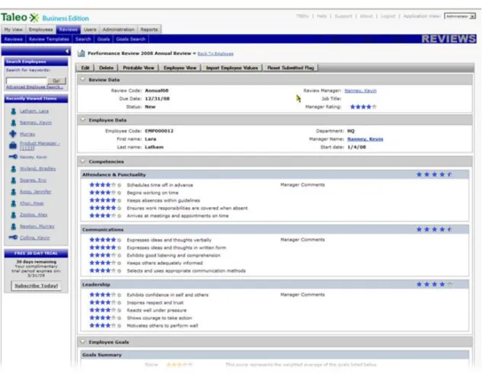Click the Taleo Business Edition logo
This screenshot has width=482, height=374.
(x=45, y=18)
